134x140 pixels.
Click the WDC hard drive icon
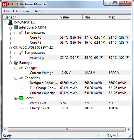[x=16, y=48]
